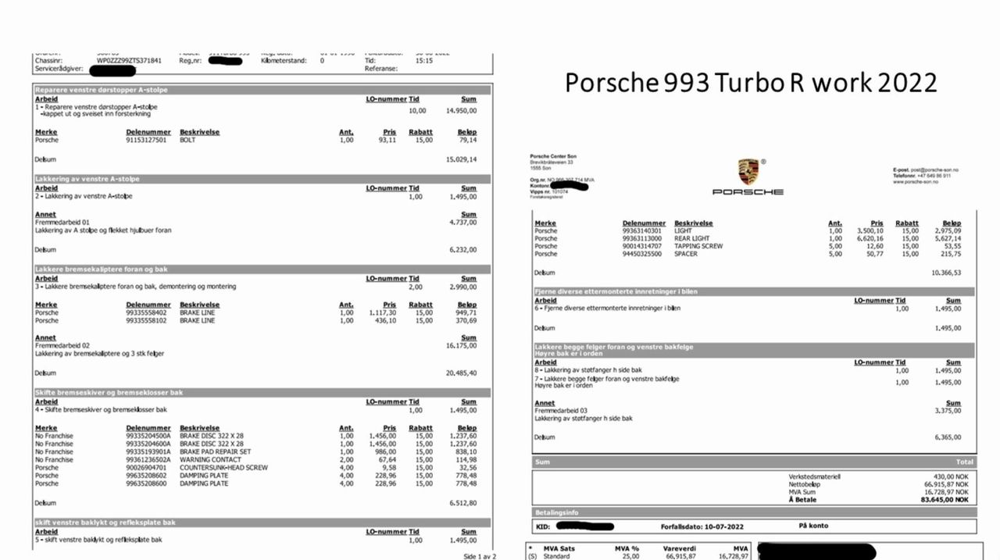The height and width of the screenshot is (560, 1000).
Task: Click the "Side 1 av 2" page indicator
Action: click(479, 556)
